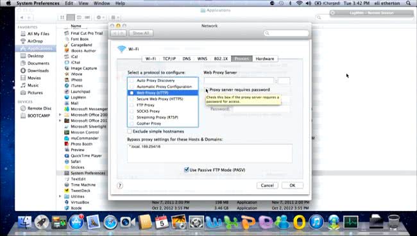The image size is (417, 236).
Task: Open the Window menu
Action: click(101, 3)
